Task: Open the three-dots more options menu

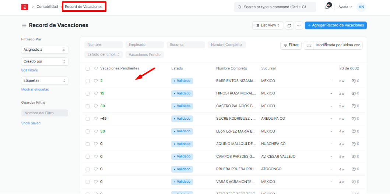Action: click(299, 25)
